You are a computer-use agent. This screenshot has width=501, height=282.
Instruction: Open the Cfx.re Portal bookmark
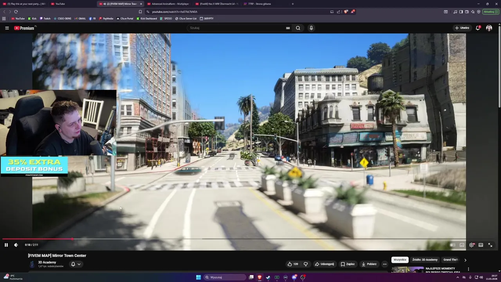tap(125, 18)
